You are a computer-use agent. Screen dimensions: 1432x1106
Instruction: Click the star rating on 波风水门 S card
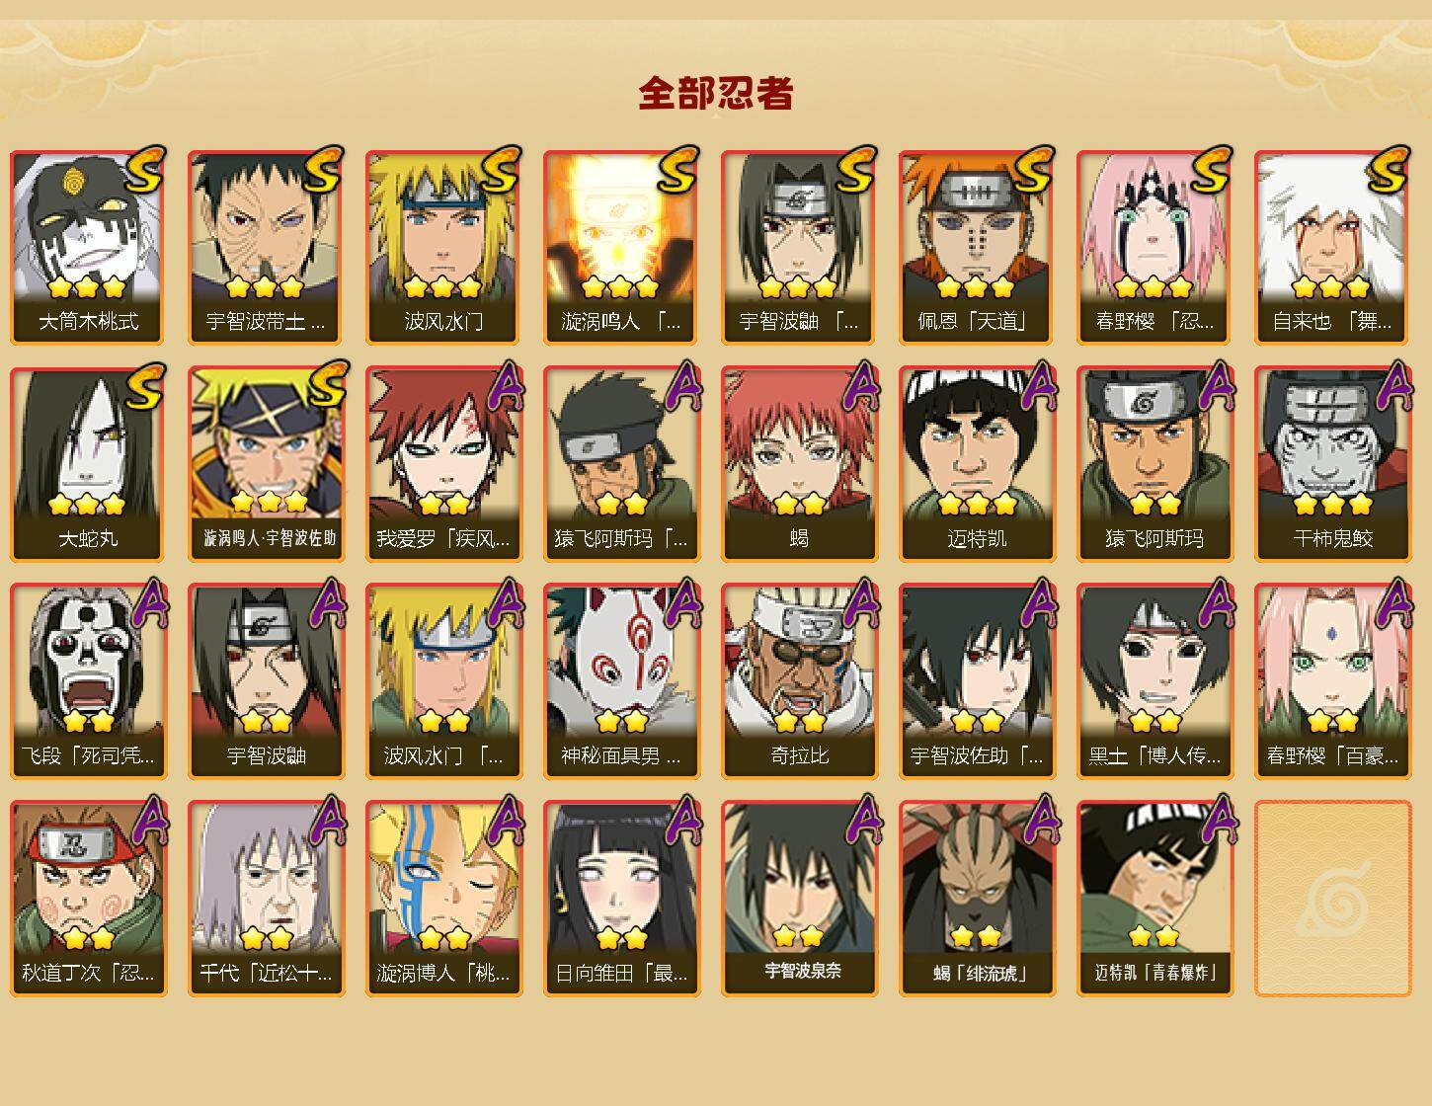(442, 287)
